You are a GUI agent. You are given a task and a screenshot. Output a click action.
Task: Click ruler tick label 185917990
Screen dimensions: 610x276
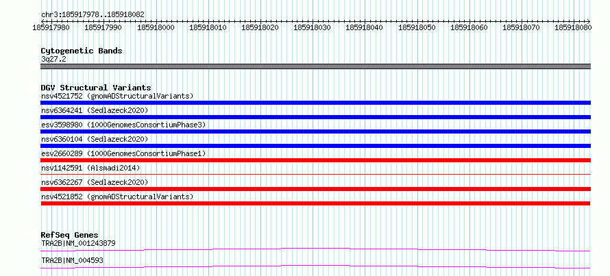103,27
